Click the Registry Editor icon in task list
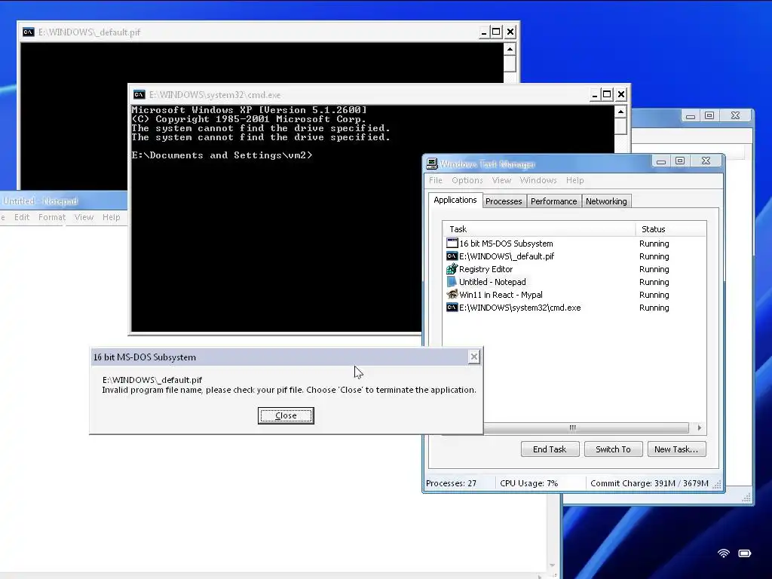 [x=452, y=269]
